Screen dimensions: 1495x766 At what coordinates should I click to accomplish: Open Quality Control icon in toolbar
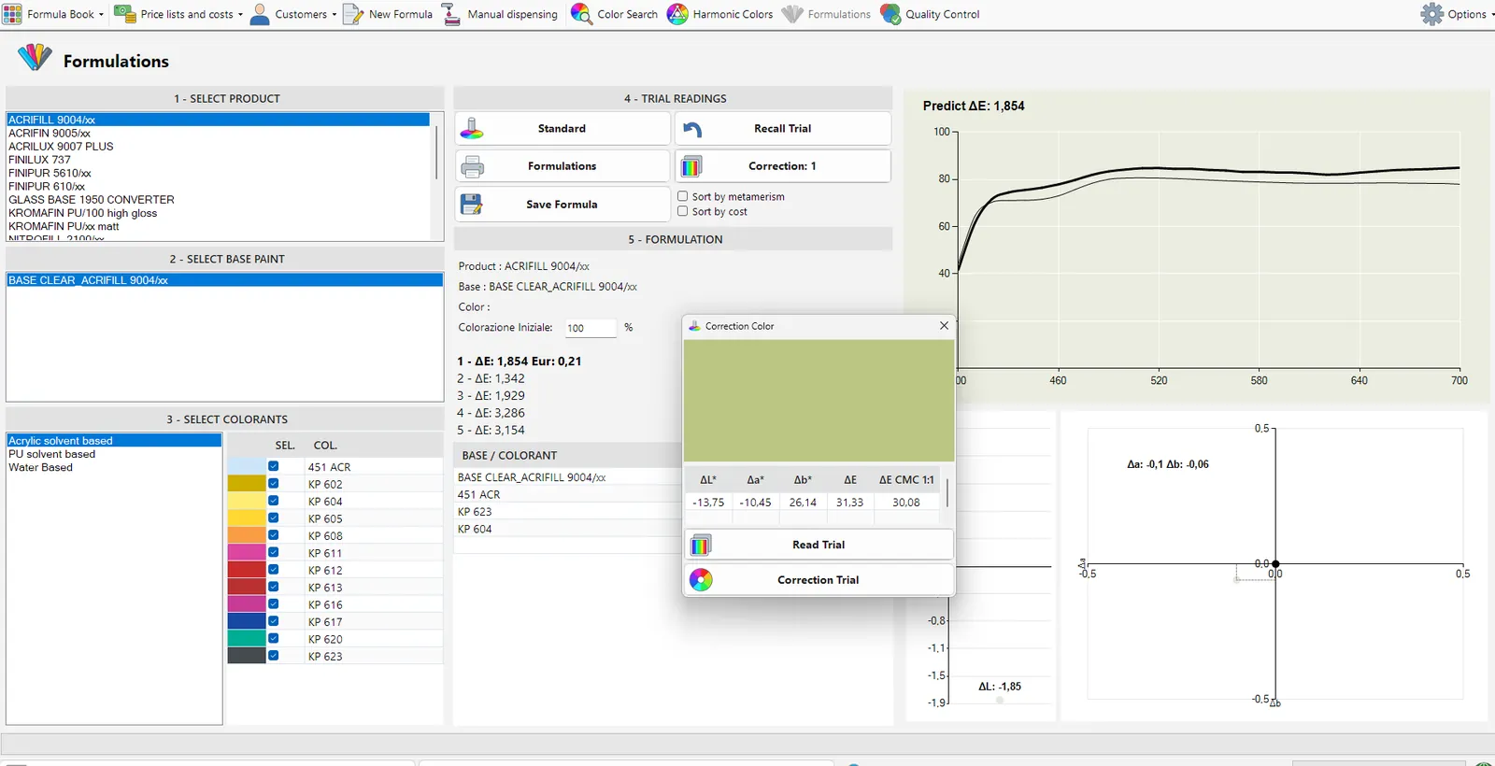[890, 14]
